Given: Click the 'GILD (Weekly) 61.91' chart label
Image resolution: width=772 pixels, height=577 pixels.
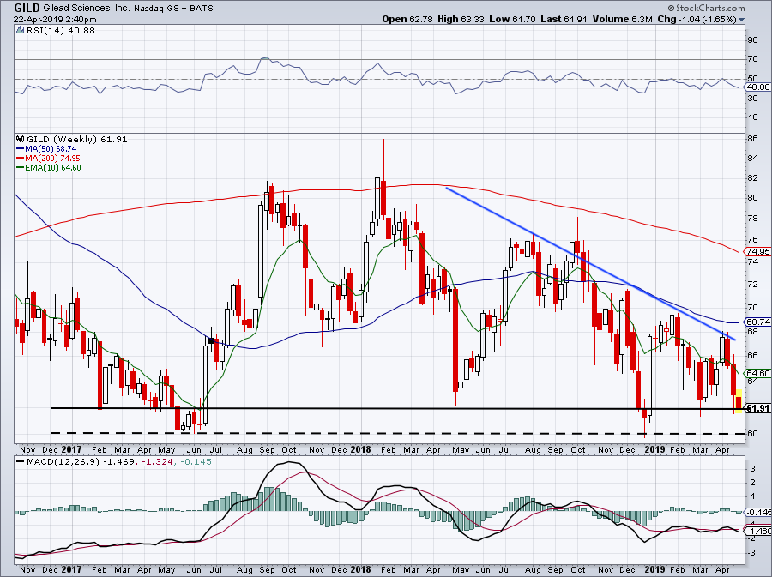Looking at the screenshot, I should pyautogui.click(x=77, y=140).
